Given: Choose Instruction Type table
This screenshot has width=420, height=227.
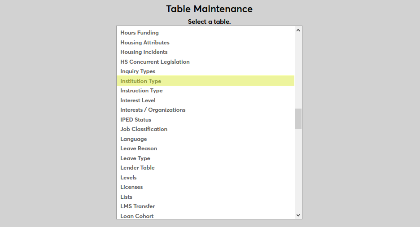Looking at the screenshot, I should [x=141, y=91].
